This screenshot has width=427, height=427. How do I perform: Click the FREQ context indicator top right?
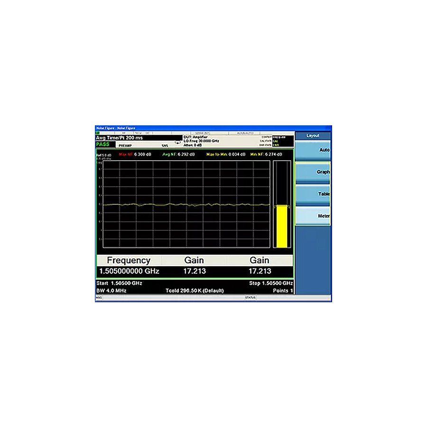pyautogui.click(x=278, y=137)
